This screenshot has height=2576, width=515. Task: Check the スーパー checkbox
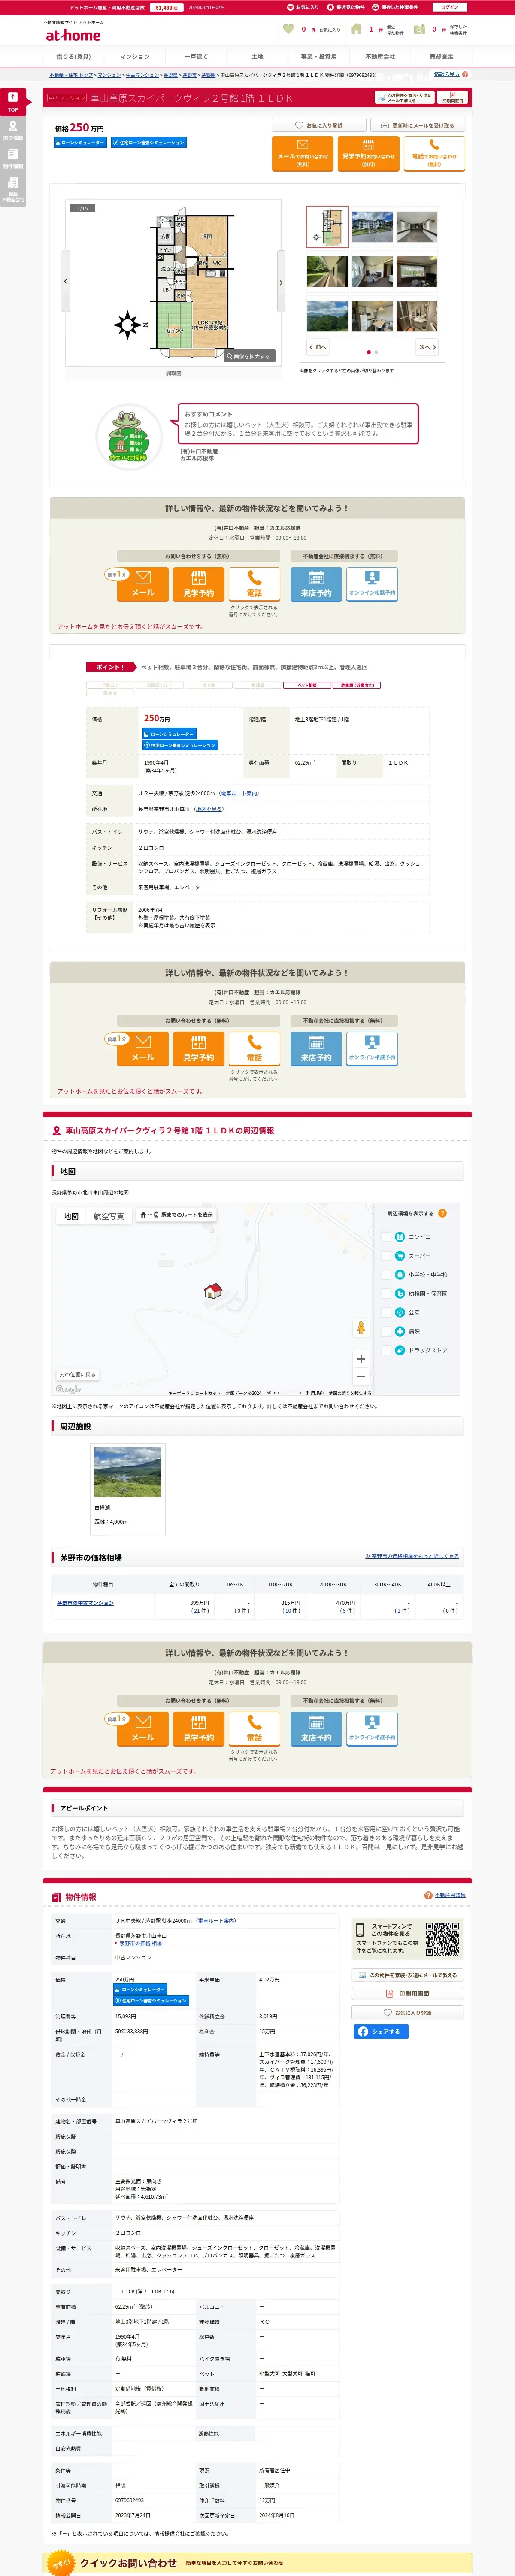pyautogui.click(x=386, y=1256)
